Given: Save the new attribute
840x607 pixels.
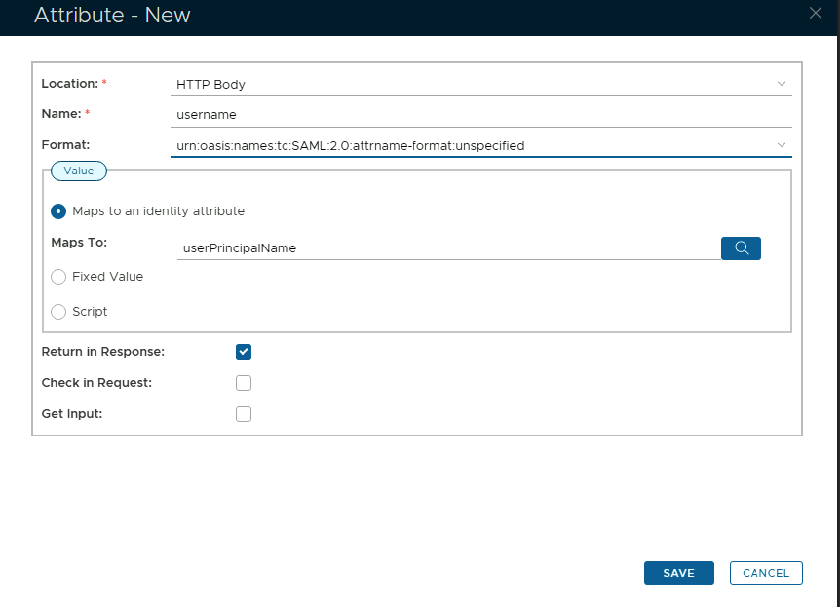Looking at the screenshot, I should (678, 573).
